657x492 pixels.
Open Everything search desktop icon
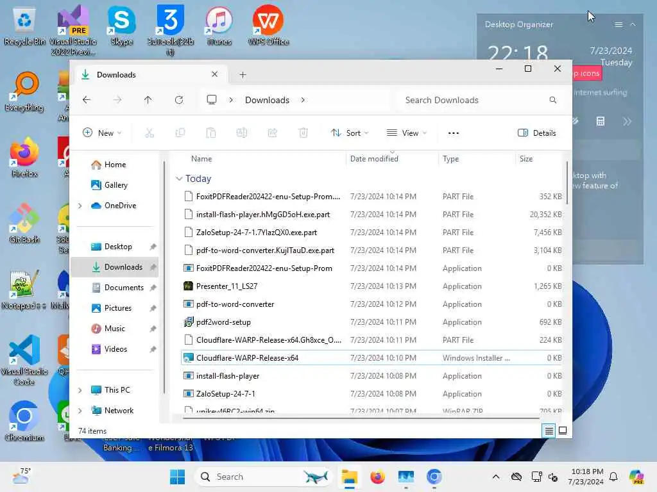pos(24,92)
